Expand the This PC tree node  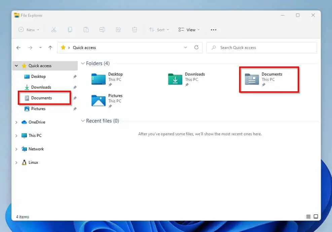click(x=16, y=136)
